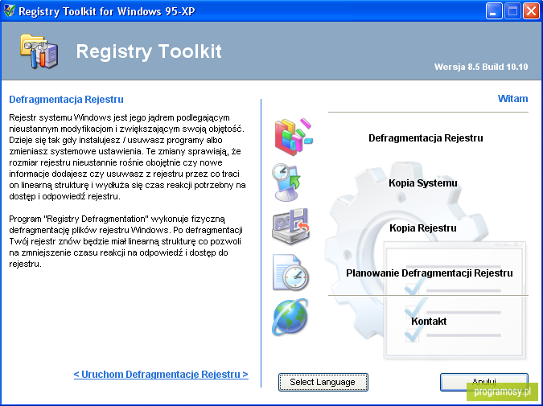The height and width of the screenshot is (406, 543).
Task: Click the left Defragmentacja Rejestru heading
Action: [x=66, y=100]
